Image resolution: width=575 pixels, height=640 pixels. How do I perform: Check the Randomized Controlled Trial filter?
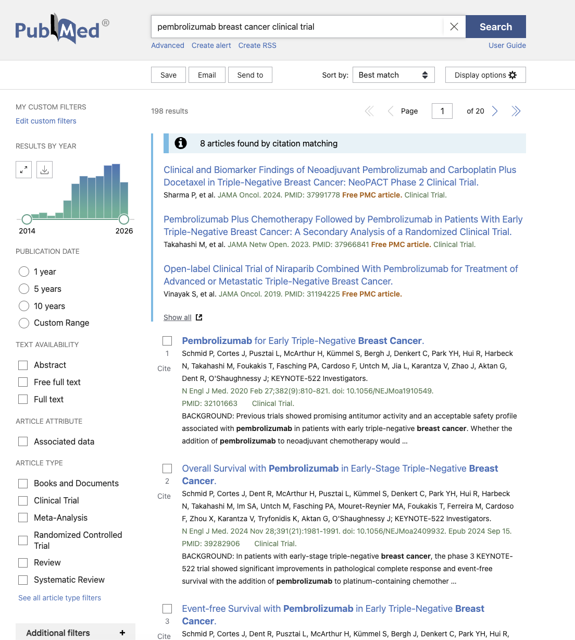pos(23,540)
